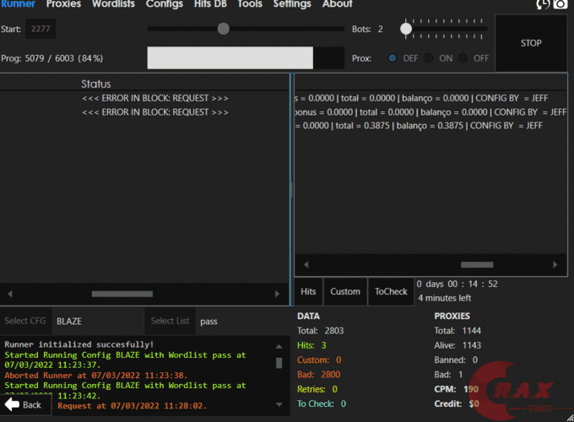Viewport: 574px width, 422px height.
Task: Click the status panel horizontal scrollbar thumb
Action: (122, 294)
